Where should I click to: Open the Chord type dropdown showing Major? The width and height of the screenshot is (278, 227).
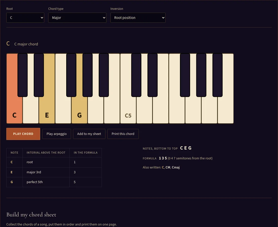[x=77, y=18]
